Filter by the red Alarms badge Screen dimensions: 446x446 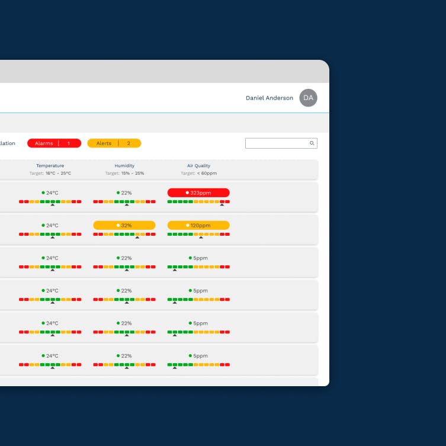click(54, 143)
